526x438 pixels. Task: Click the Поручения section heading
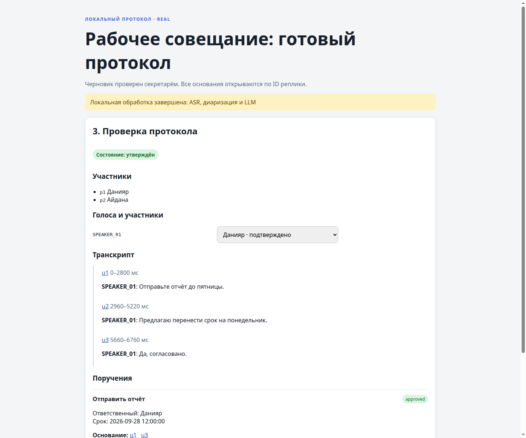click(x=112, y=378)
